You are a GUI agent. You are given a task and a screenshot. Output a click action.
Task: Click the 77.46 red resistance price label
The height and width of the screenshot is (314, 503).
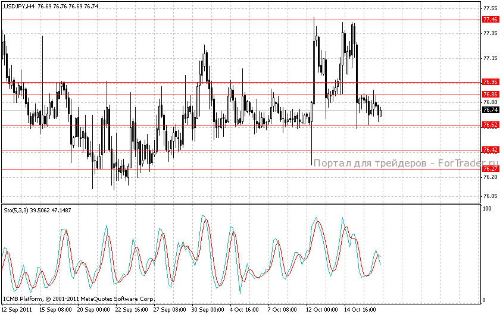click(x=490, y=20)
